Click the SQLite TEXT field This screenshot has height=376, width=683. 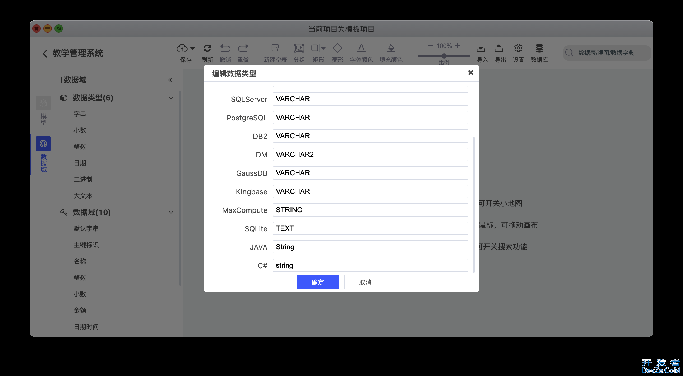pos(370,228)
